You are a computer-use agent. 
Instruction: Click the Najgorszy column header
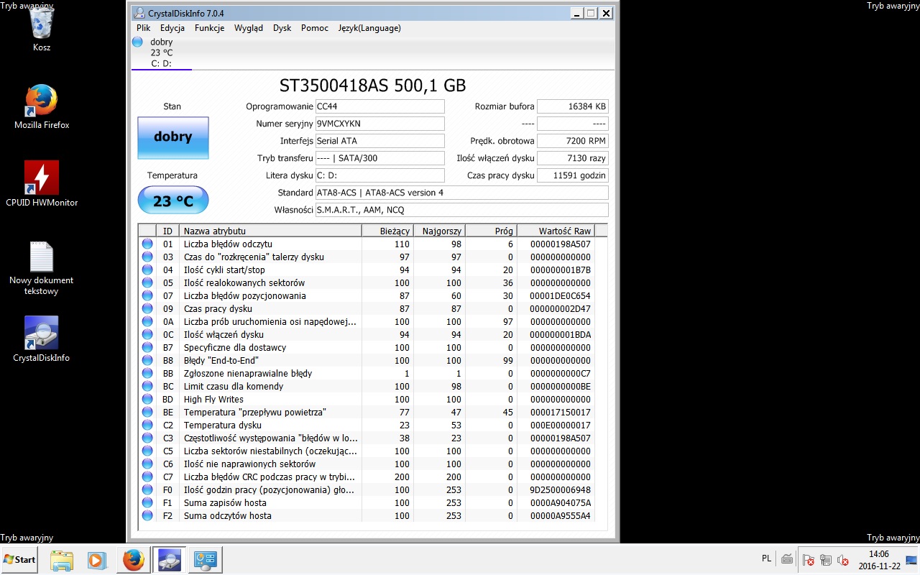click(x=440, y=231)
